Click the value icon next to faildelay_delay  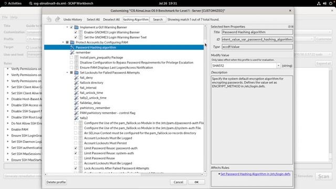(76, 103)
